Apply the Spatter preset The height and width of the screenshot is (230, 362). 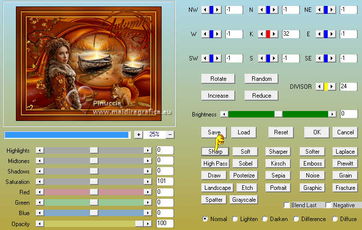click(214, 200)
